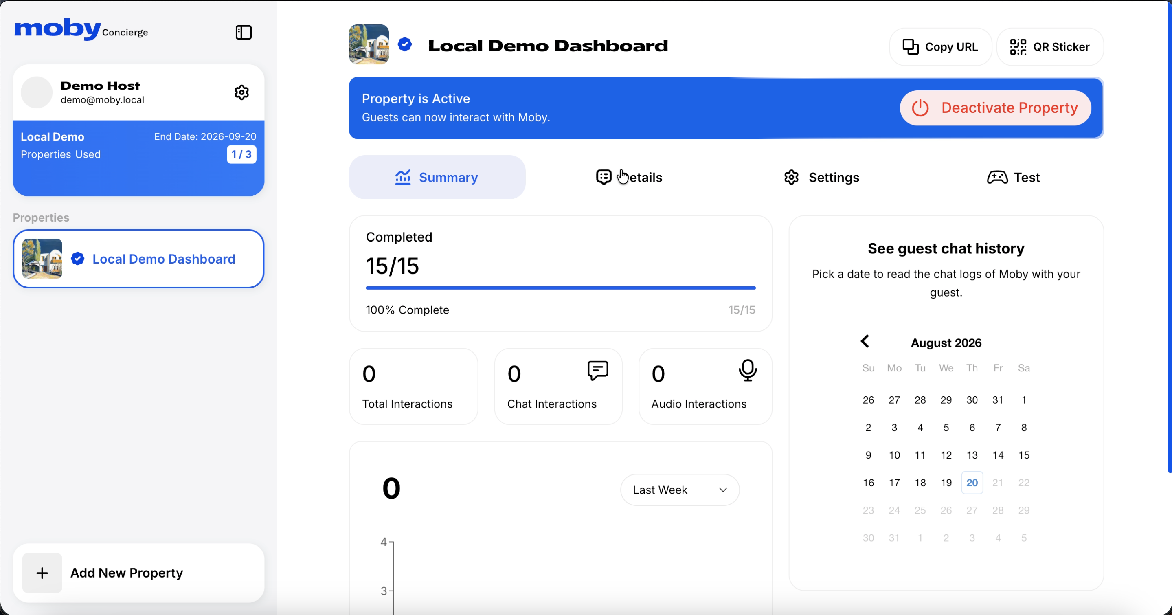Screen dimensions: 1172x615
Task: Click the completion progress bar
Action: coord(560,288)
